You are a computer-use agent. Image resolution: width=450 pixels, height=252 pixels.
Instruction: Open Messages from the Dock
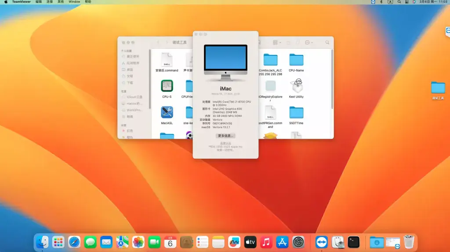tap(90, 242)
